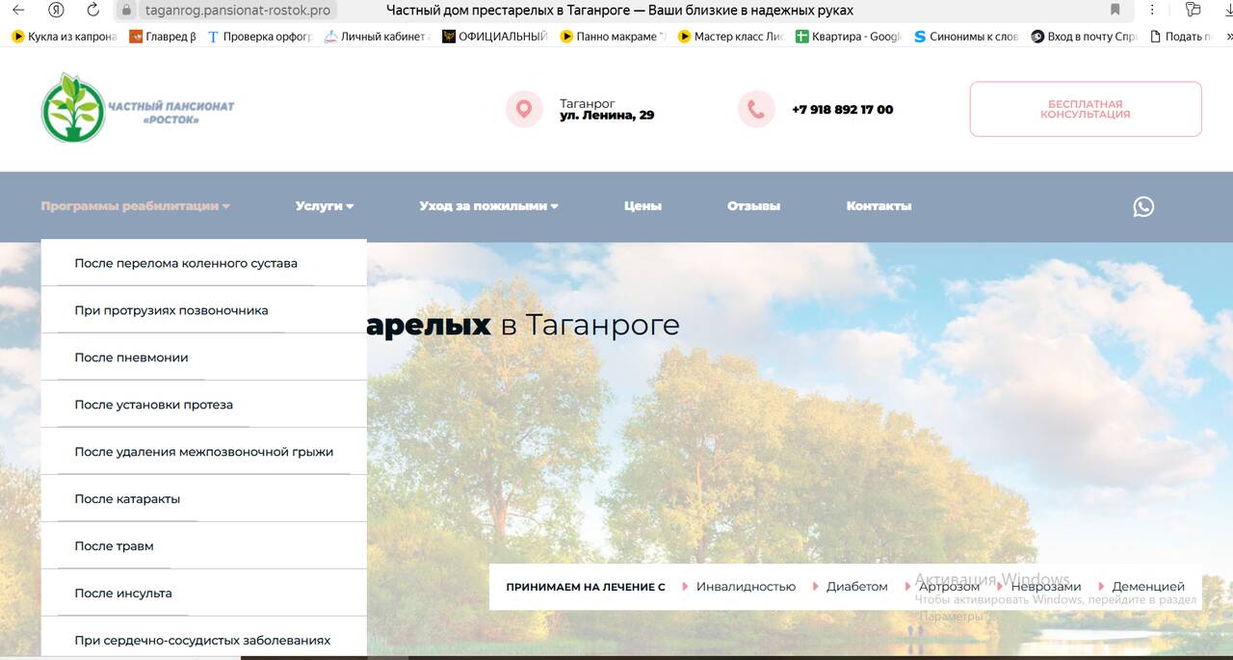The width and height of the screenshot is (1233, 660).
Task: Select 'После пневмонии' from the dropdown list
Action: (131, 357)
